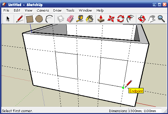The height and width of the screenshot is (114, 168).
Task: Close the SketchUp window
Action: (165, 4)
